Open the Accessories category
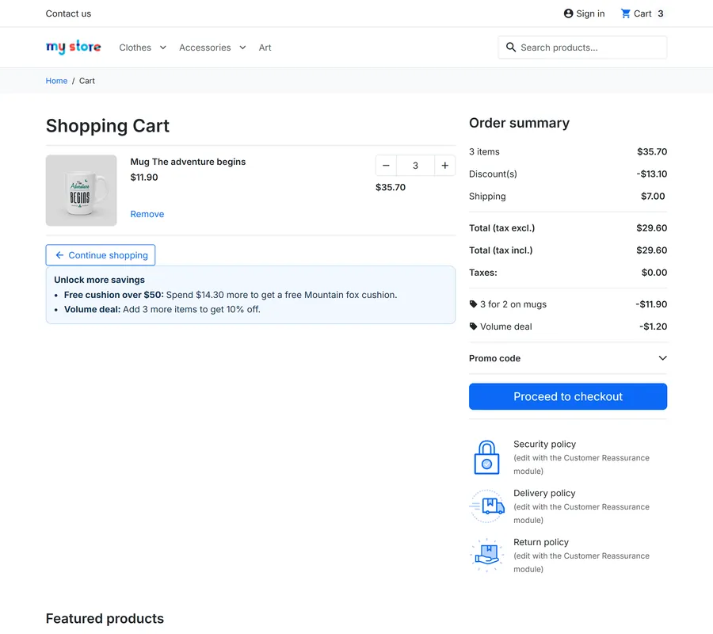Screen dimensions: 713x634 pyautogui.click(x=205, y=48)
